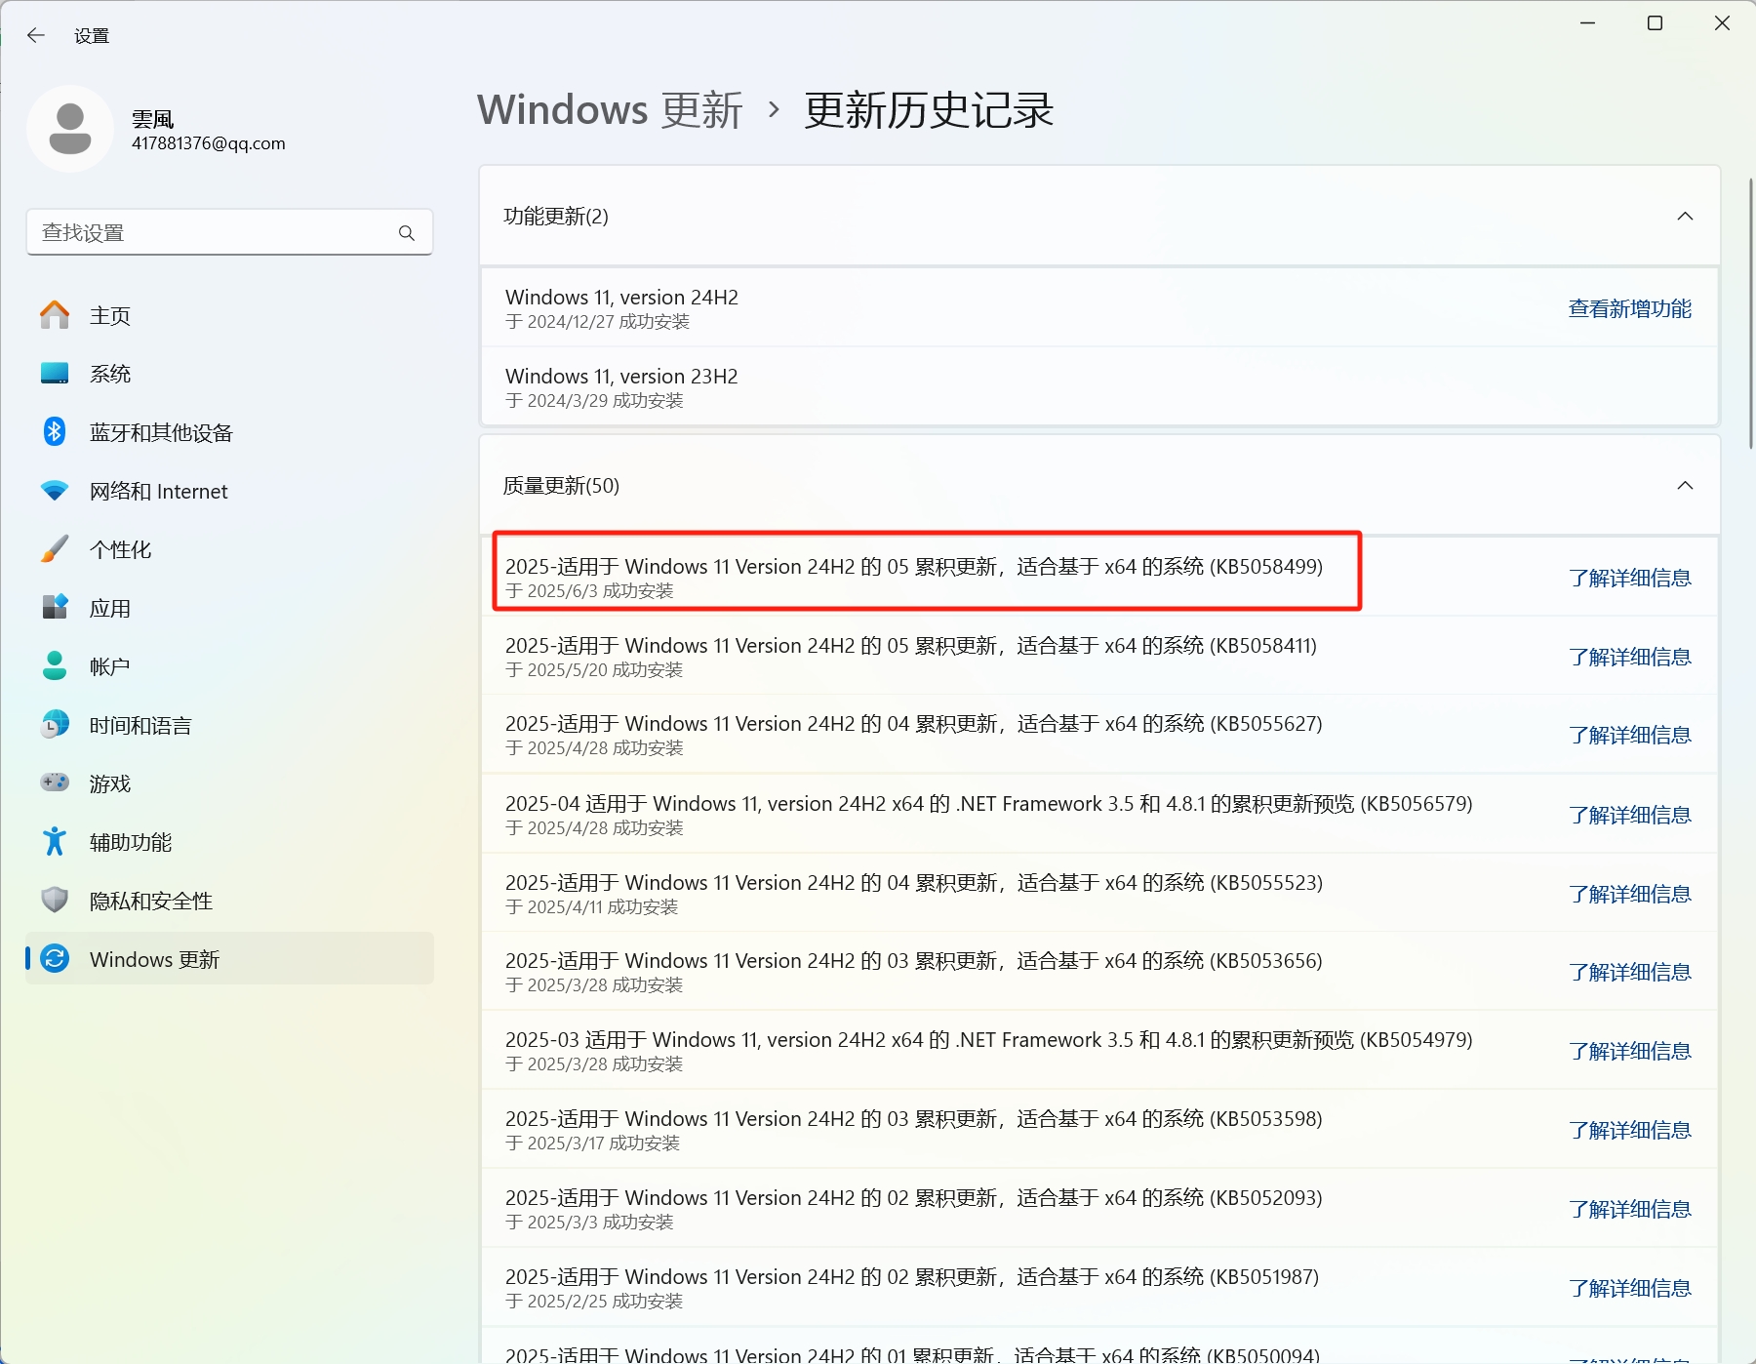
Task: Click the KB5058411 update title
Action: click(x=911, y=645)
